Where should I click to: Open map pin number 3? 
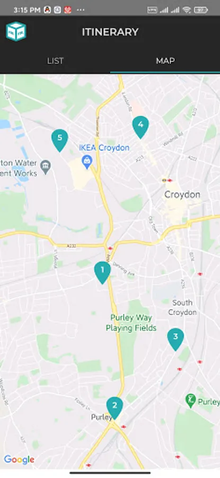(x=175, y=339)
